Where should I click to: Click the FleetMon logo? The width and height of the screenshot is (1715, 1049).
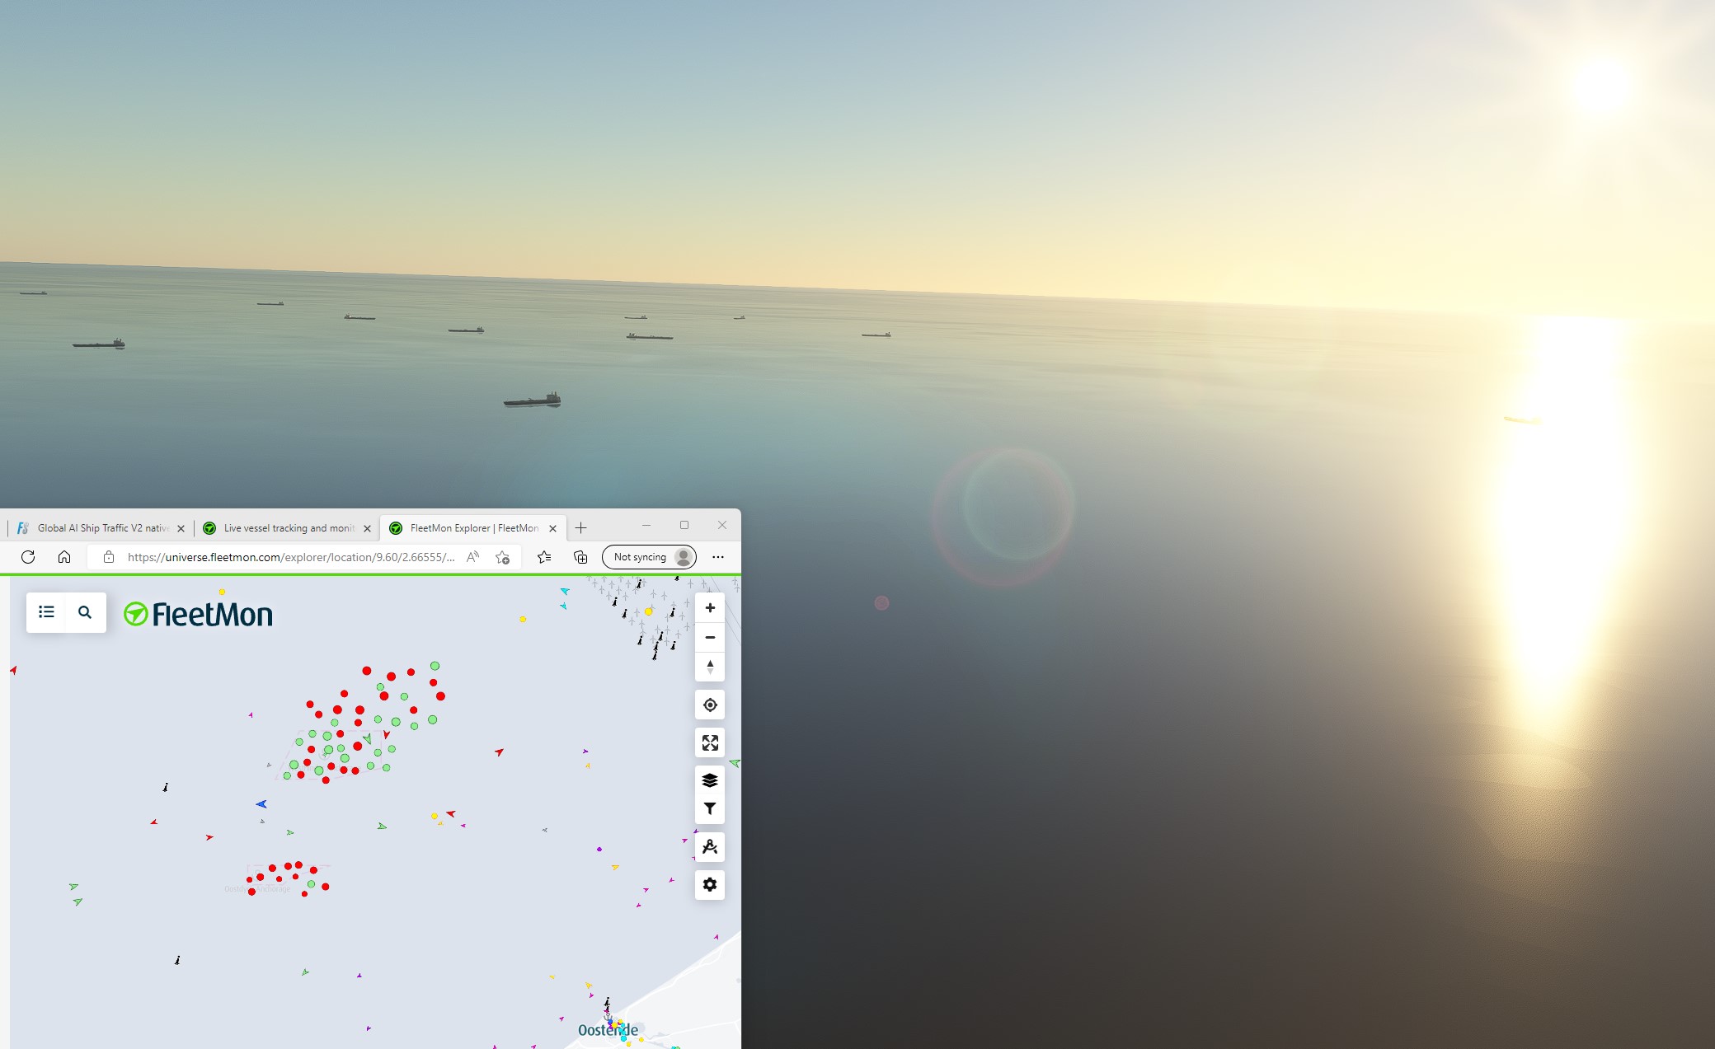click(198, 614)
